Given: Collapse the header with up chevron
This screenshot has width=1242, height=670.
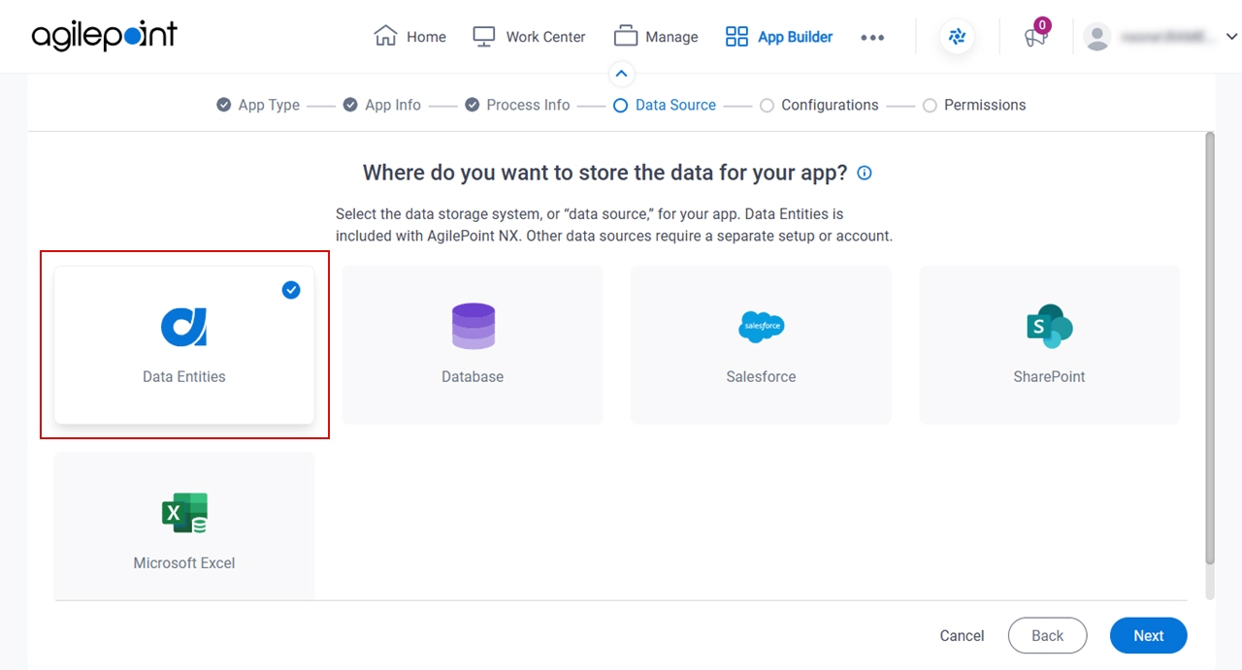Looking at the screenshot, I should point(621,74).
